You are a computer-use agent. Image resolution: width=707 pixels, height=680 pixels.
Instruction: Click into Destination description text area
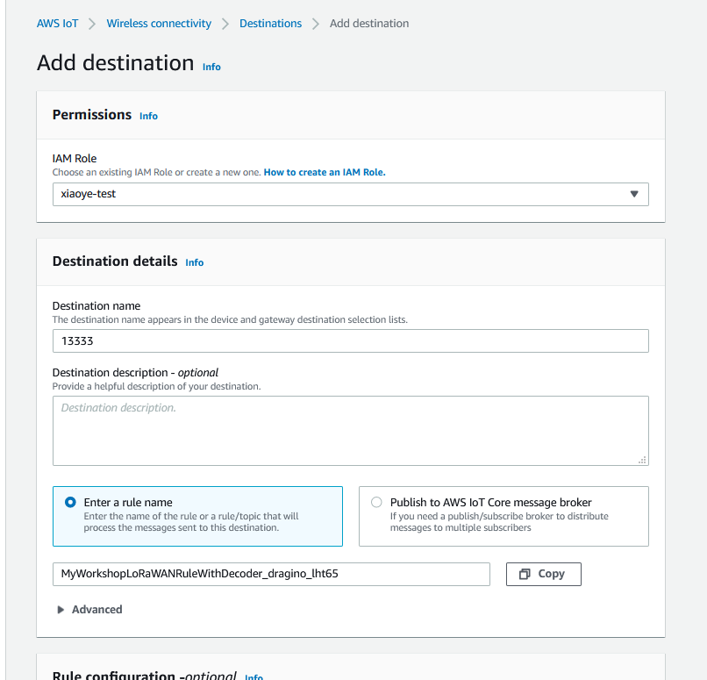tap(350, 431)
